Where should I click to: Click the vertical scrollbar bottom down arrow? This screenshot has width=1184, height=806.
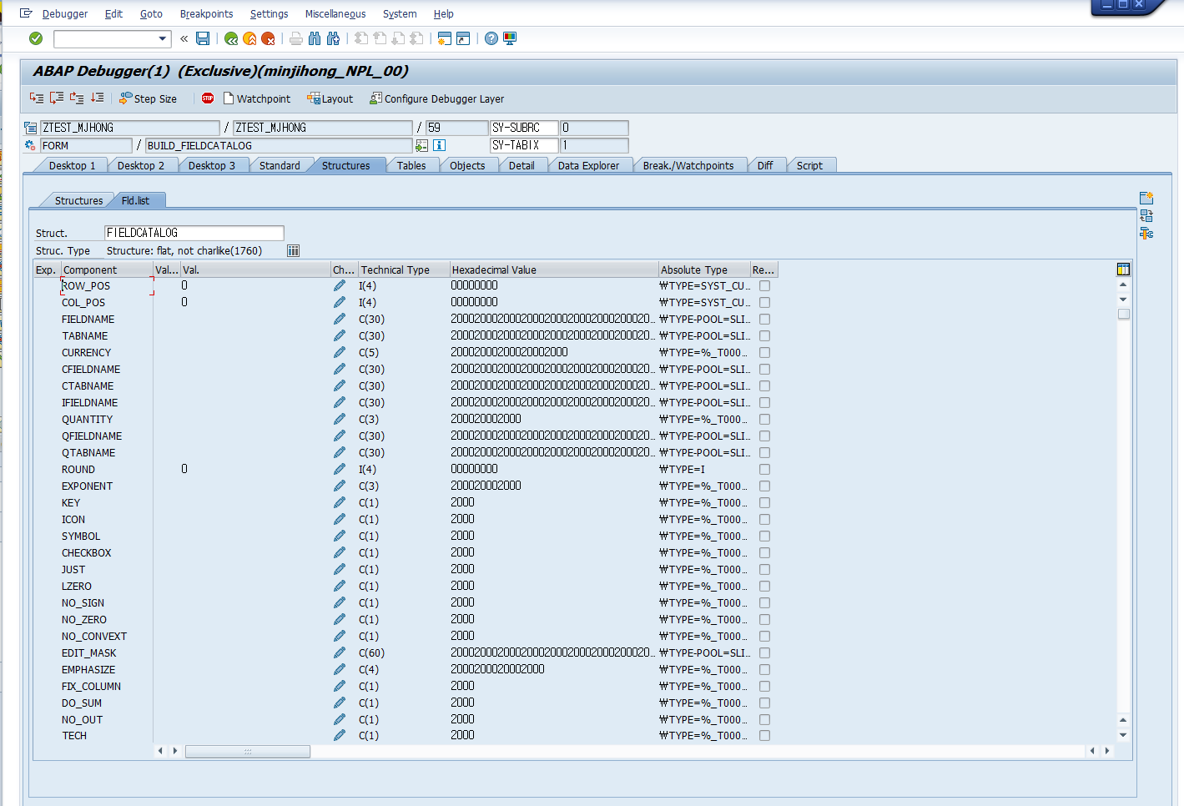[x=1123, y=735]
